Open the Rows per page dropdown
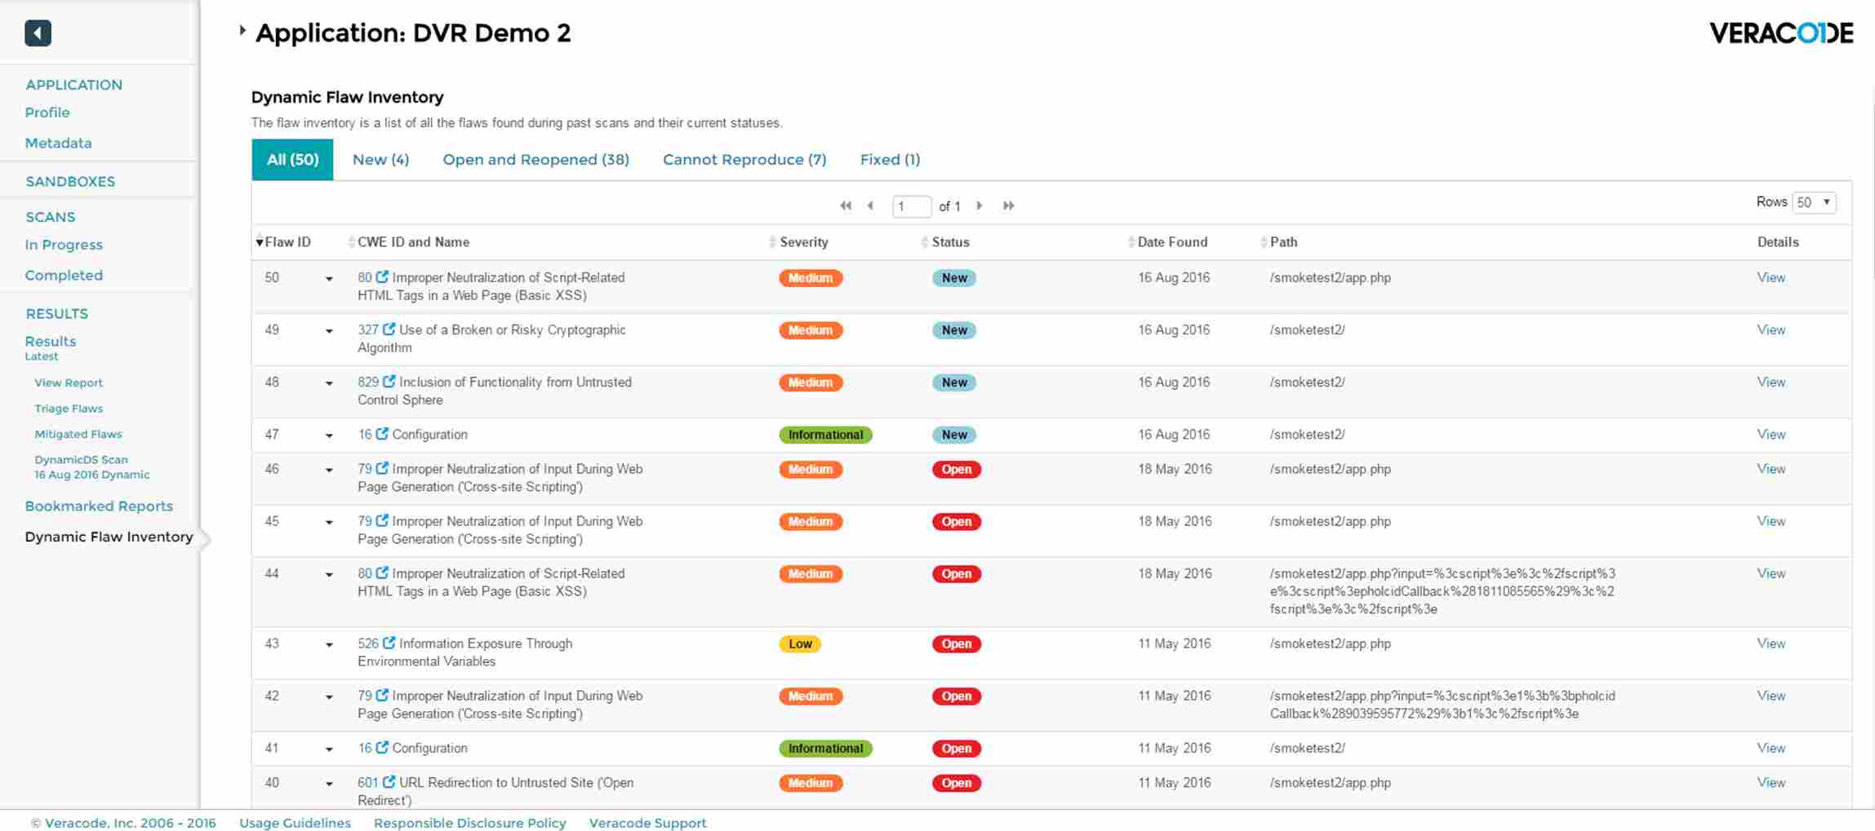The height and width of the screenshot is (831, 1875). click(1813, 201)
